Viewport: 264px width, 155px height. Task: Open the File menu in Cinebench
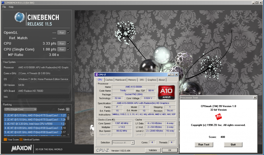coord(4,7)
